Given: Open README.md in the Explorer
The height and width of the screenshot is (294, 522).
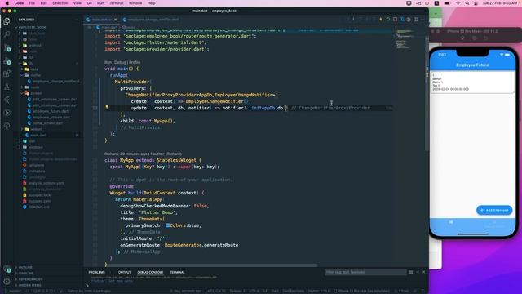Looking at the screenshot, I should (x=38, y=207).
